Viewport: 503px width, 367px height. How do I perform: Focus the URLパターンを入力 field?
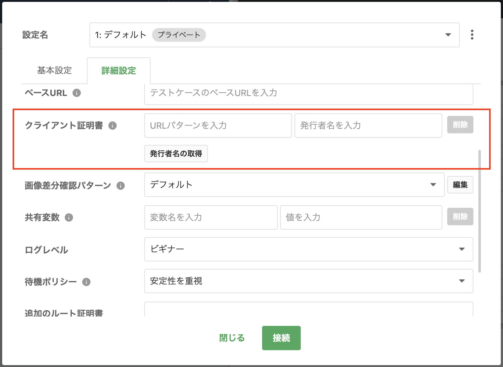click(218, 126)
